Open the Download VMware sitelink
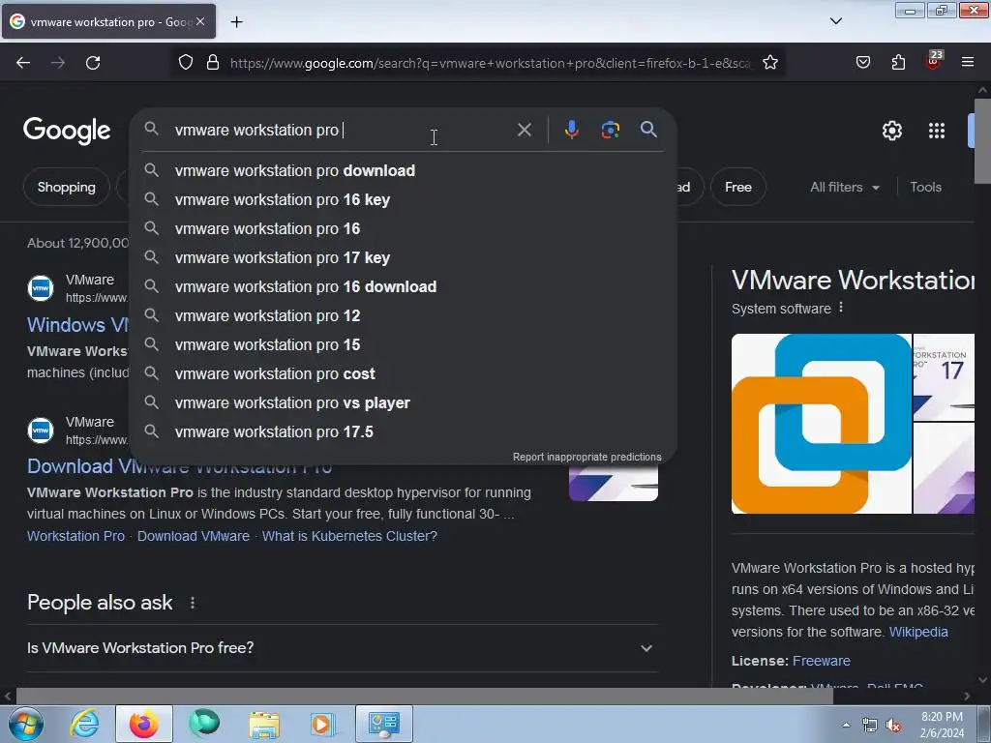 point(194,536)
